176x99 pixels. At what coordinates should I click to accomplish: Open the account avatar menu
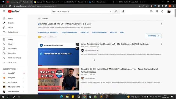(x=169, y=11)
